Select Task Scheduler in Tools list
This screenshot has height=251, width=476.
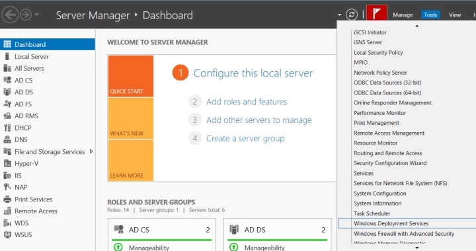point(372,213)
